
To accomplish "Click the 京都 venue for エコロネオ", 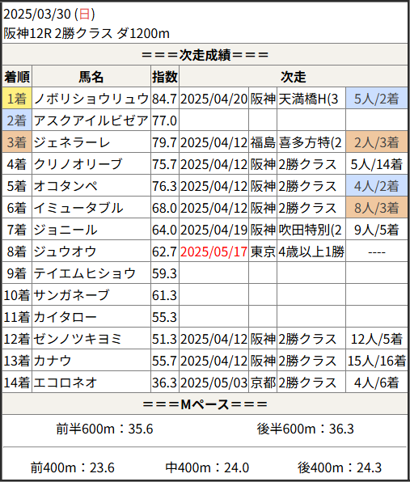I will [263, 383].
